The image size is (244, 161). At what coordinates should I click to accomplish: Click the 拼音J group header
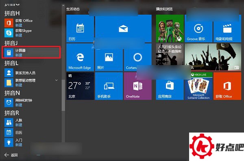[11, 43]
